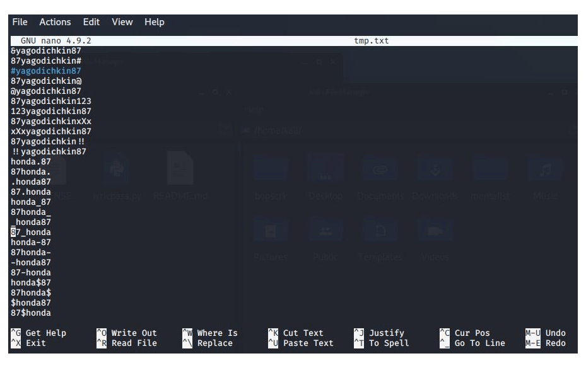Viewport: 586px width, 368px height.
Task: Place cursor on line 87yagodichkin@
Action: pos(46,81)
